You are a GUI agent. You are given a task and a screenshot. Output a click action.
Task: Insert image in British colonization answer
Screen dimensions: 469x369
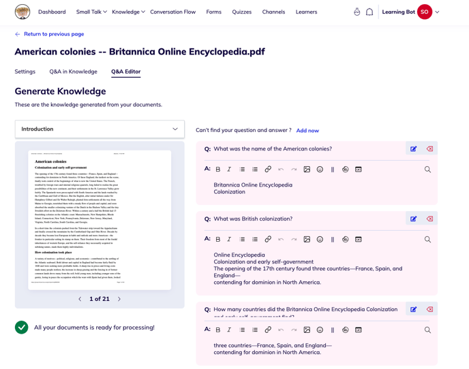click(307, 240)
